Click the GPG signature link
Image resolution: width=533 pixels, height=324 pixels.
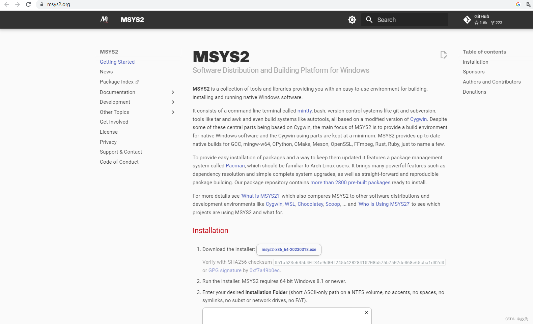(x=225, y=270)
